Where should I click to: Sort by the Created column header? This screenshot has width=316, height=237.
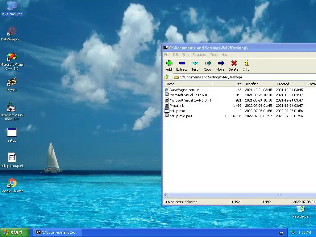pos(289,84)
